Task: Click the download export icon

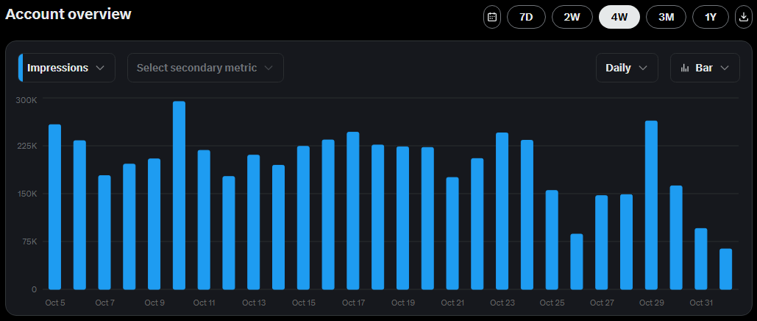Action: pyautogui.click(x=744, y=17)
